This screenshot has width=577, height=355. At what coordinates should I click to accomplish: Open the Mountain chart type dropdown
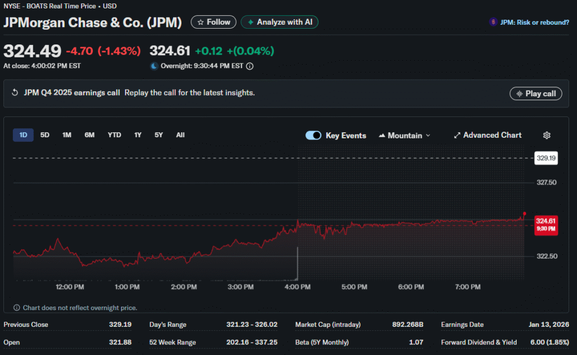[405, 136]
